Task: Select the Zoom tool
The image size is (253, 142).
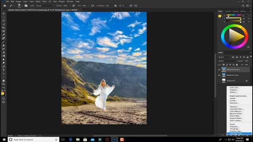Action: pos(4,84)
